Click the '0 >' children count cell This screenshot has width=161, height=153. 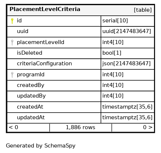(x=133, y=128)
